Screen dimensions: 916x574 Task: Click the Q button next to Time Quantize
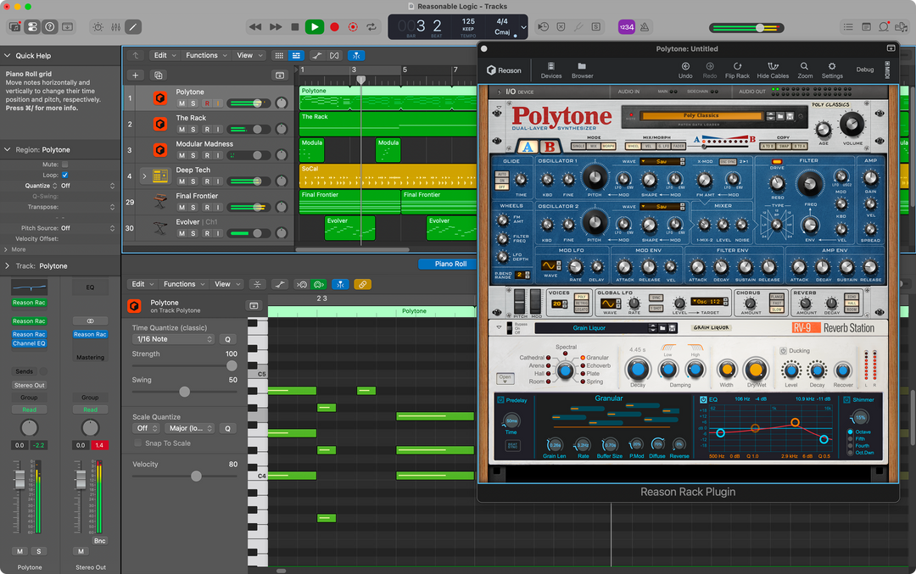[228, 339]
